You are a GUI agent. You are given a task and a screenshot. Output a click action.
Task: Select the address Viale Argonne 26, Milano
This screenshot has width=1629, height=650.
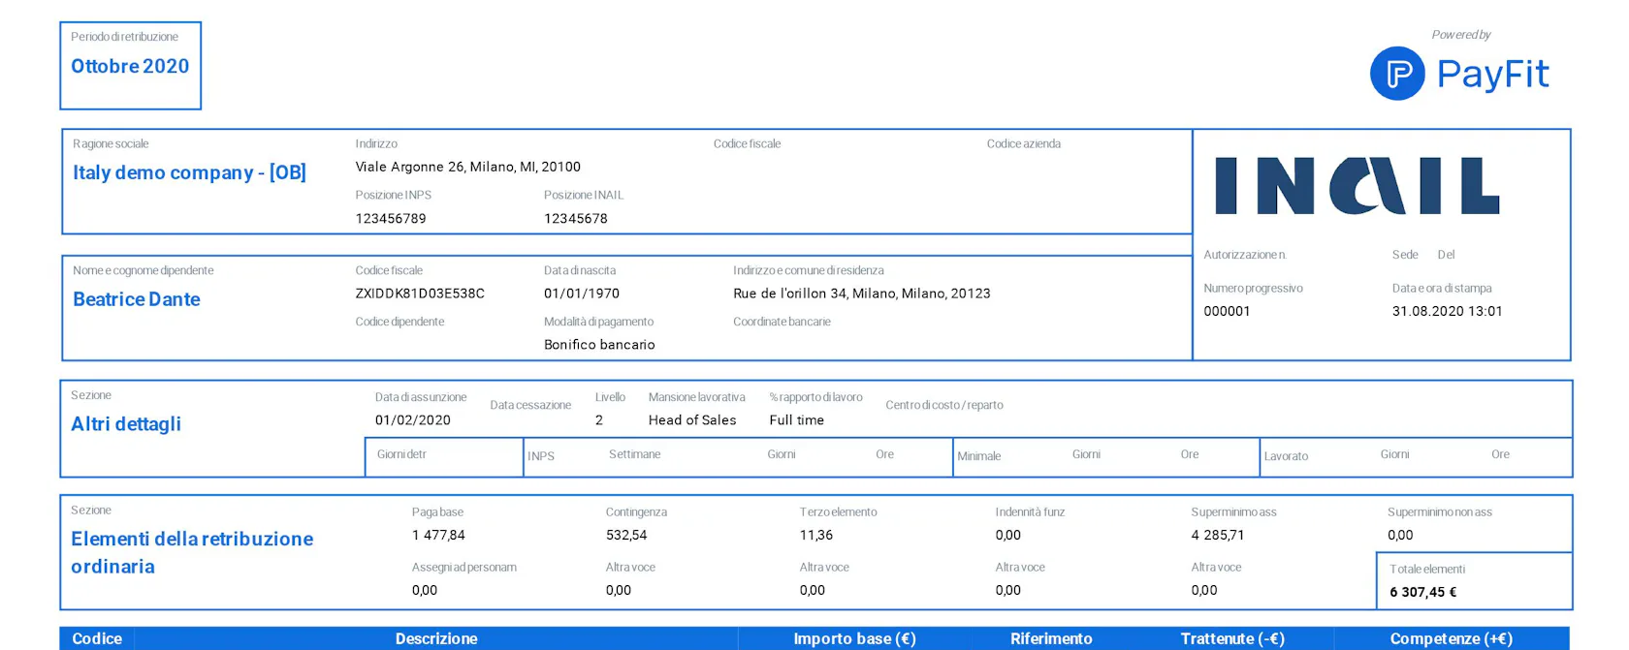click(467, 167)
